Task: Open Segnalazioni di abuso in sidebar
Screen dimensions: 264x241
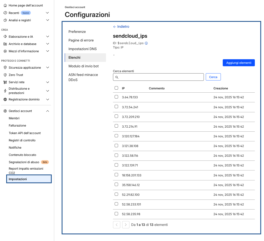Action: [x=24, y=162]
